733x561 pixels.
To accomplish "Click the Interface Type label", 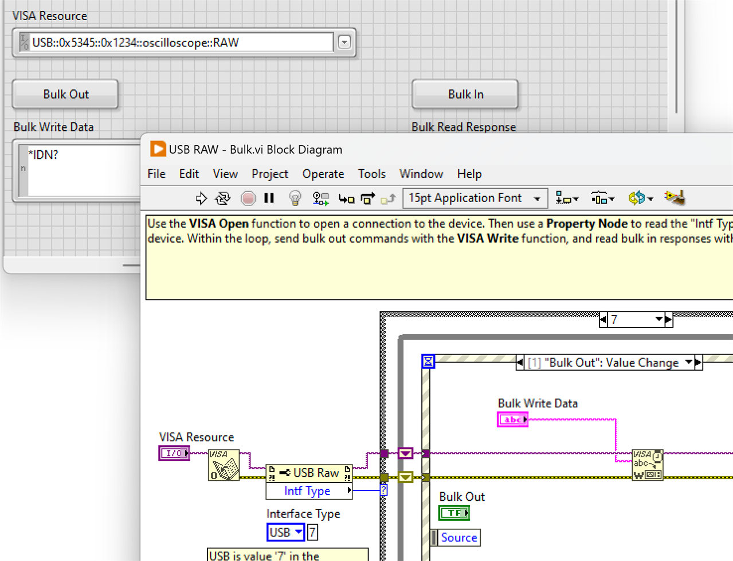I will [303, 514].
